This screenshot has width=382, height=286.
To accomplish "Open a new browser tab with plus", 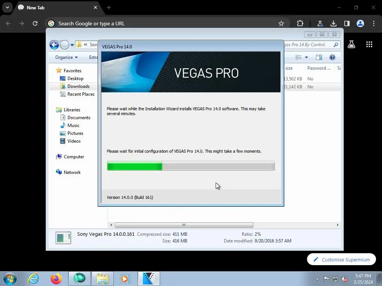I will click(x=109, y=7).
